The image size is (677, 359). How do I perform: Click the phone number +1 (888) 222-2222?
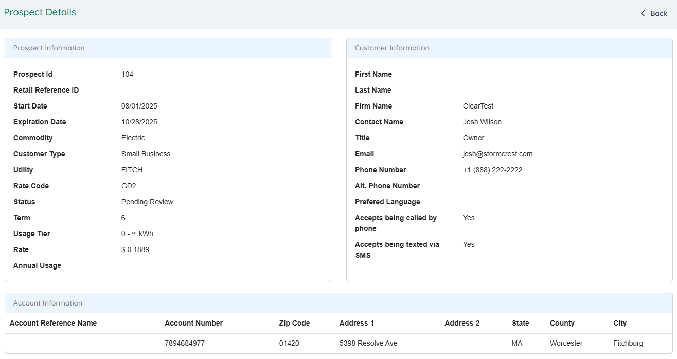492,170
